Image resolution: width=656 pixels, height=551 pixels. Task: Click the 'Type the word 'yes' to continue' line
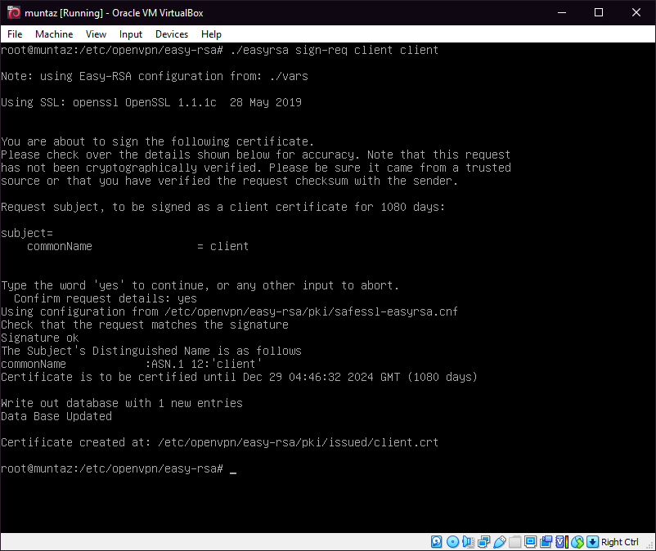(200, 285)
